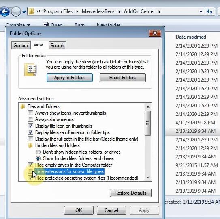The width and height of the screenshot is (220, 219).
Task: Expand arrow after Mercedes-Benz in path
Action: click(x=119, y=11)
